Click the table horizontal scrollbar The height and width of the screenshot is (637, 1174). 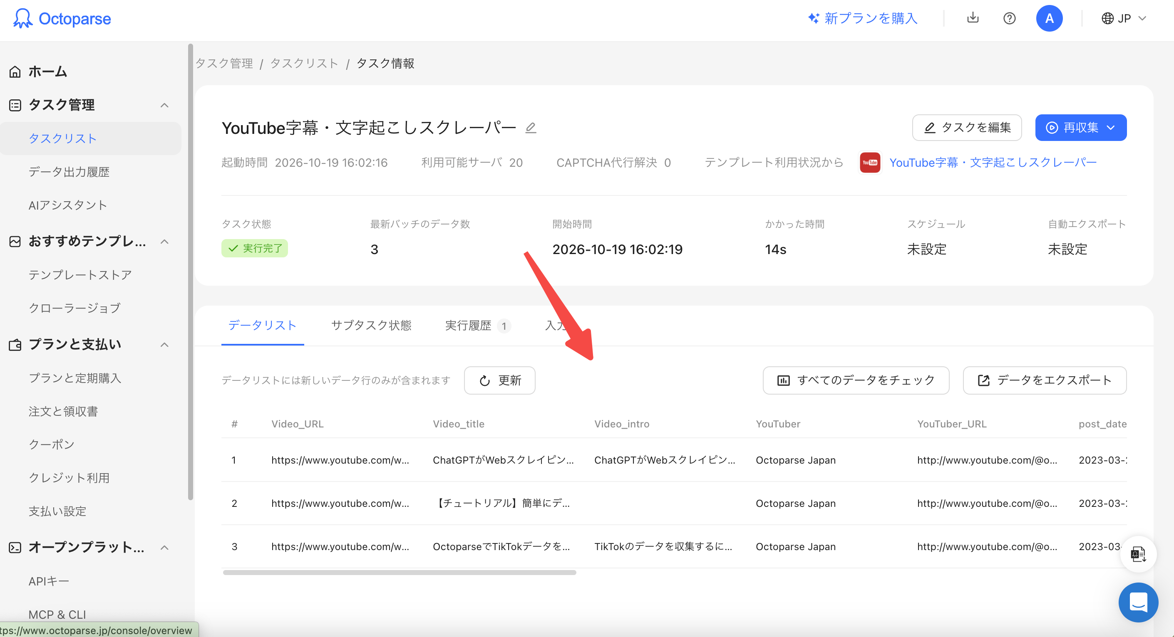[399, 573]
